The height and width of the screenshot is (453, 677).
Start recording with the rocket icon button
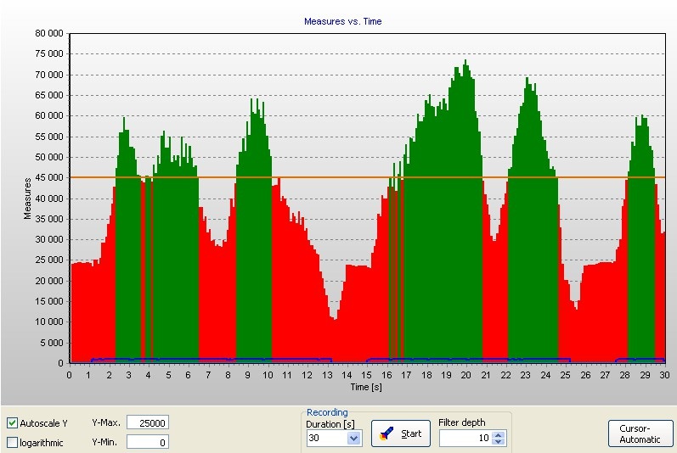(400, 434)
